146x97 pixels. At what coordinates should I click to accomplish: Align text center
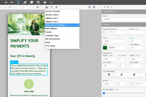click(x=122, y=75)
